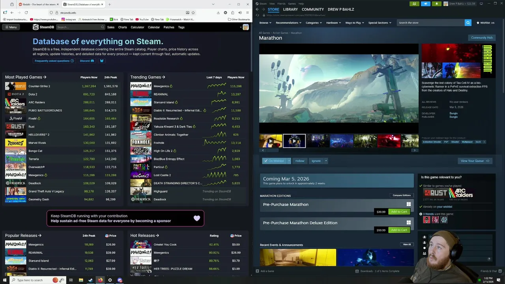Viewport: 505px width, 284px height.
Task: Open Charts in SteamDB navigation
Action: (123, 27)
